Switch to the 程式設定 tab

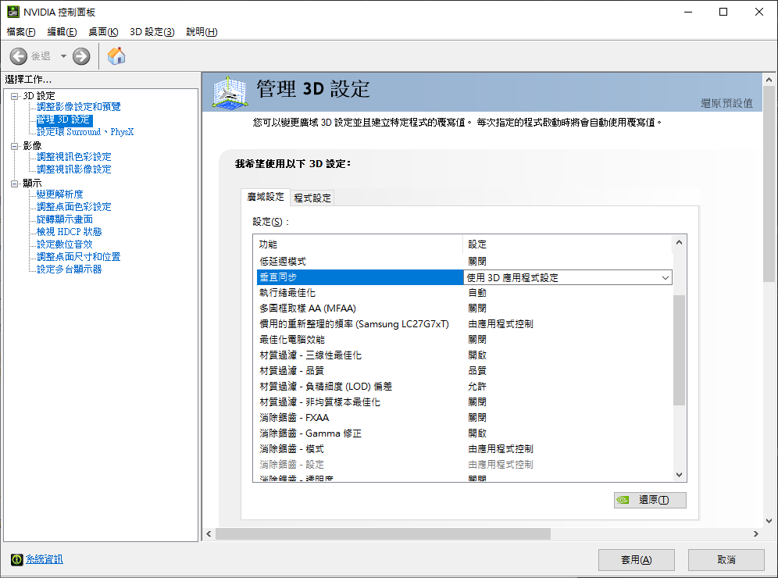click(x=312, y=198)
